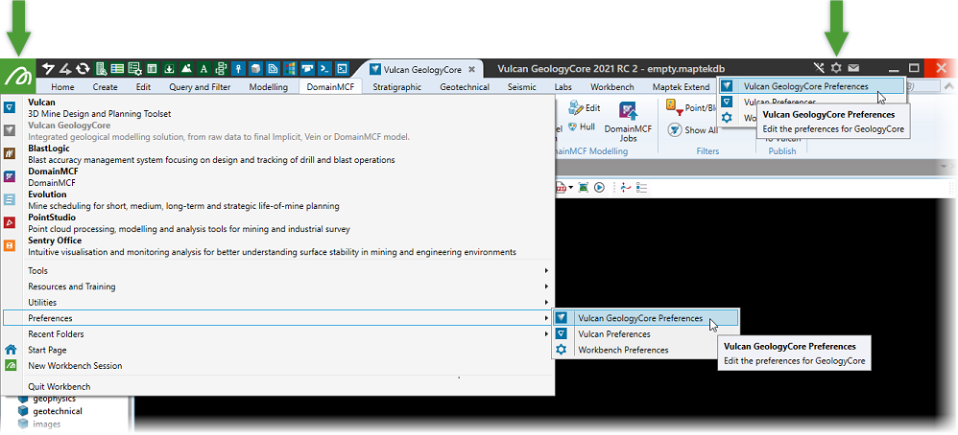Click the Hull button in the ribbon
The height and width of the screenshot is (435, 958).
(x=581, y=126)
